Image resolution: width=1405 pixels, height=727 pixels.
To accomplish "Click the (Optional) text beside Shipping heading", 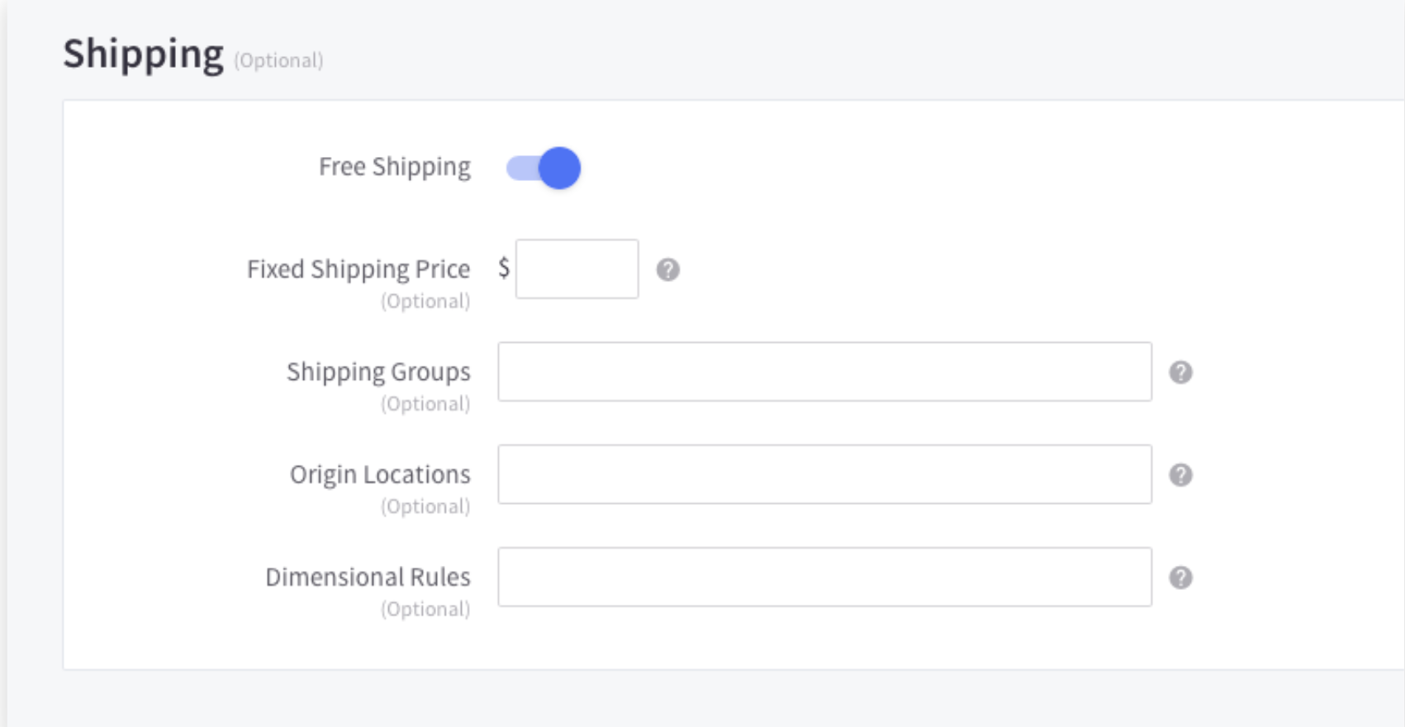I will (278, 60).
